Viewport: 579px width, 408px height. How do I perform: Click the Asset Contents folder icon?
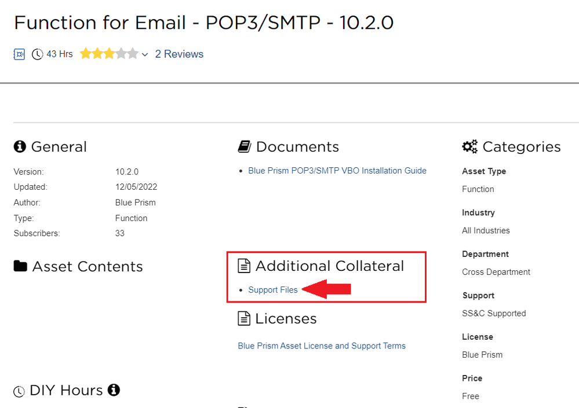point(20,267)
